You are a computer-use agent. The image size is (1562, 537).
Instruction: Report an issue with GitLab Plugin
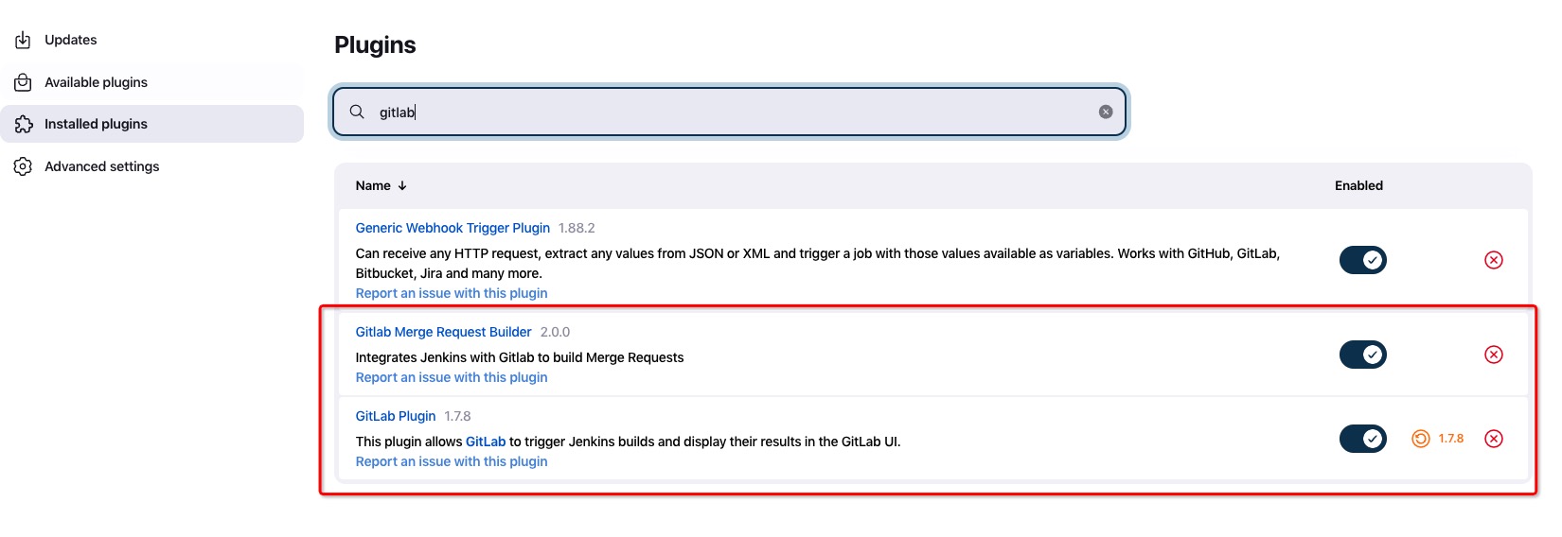click(x=452, y=461)
